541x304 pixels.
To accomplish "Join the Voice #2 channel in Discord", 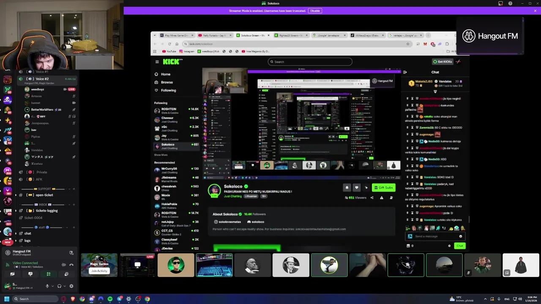I will [x=47, y=79].
